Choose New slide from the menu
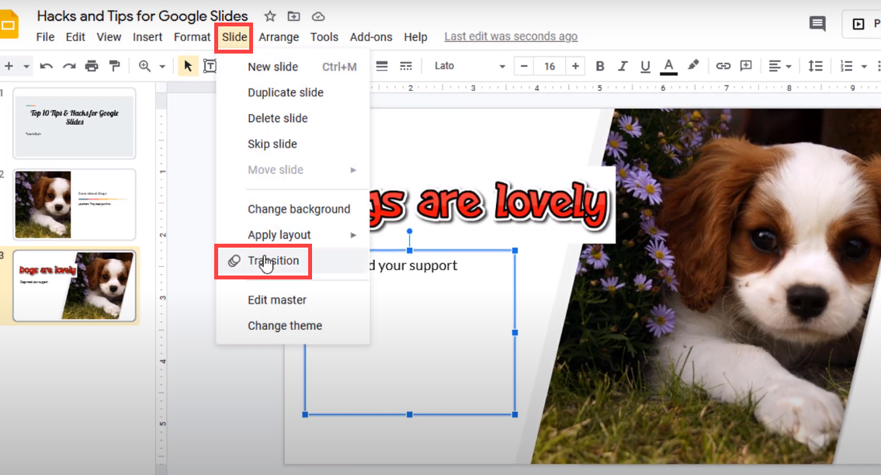This screenshot has width=881, height=475. coord(273,66)
